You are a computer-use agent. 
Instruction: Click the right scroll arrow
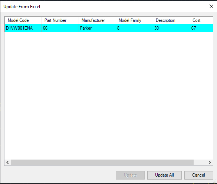210,162
